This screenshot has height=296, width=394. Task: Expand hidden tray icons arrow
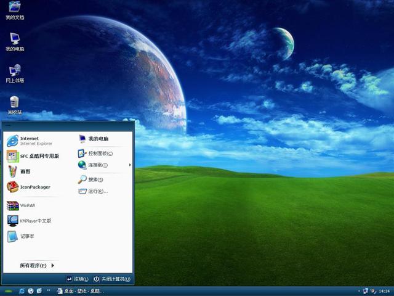tap(359, 291)
